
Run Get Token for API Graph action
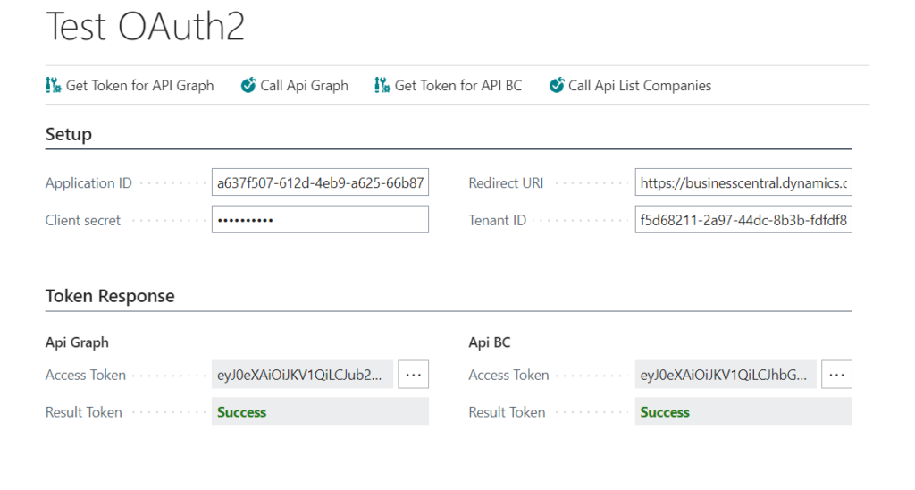[130, 85]
